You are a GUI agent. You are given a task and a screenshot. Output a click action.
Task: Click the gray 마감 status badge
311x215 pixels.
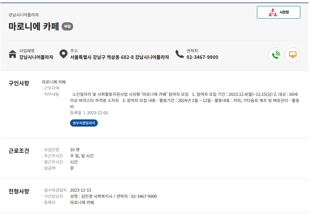[x=67, y=26]
